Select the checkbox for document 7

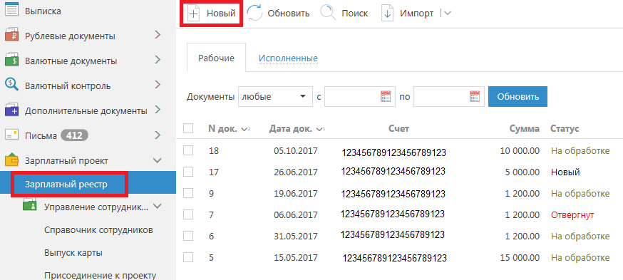(x=188, y=215)
